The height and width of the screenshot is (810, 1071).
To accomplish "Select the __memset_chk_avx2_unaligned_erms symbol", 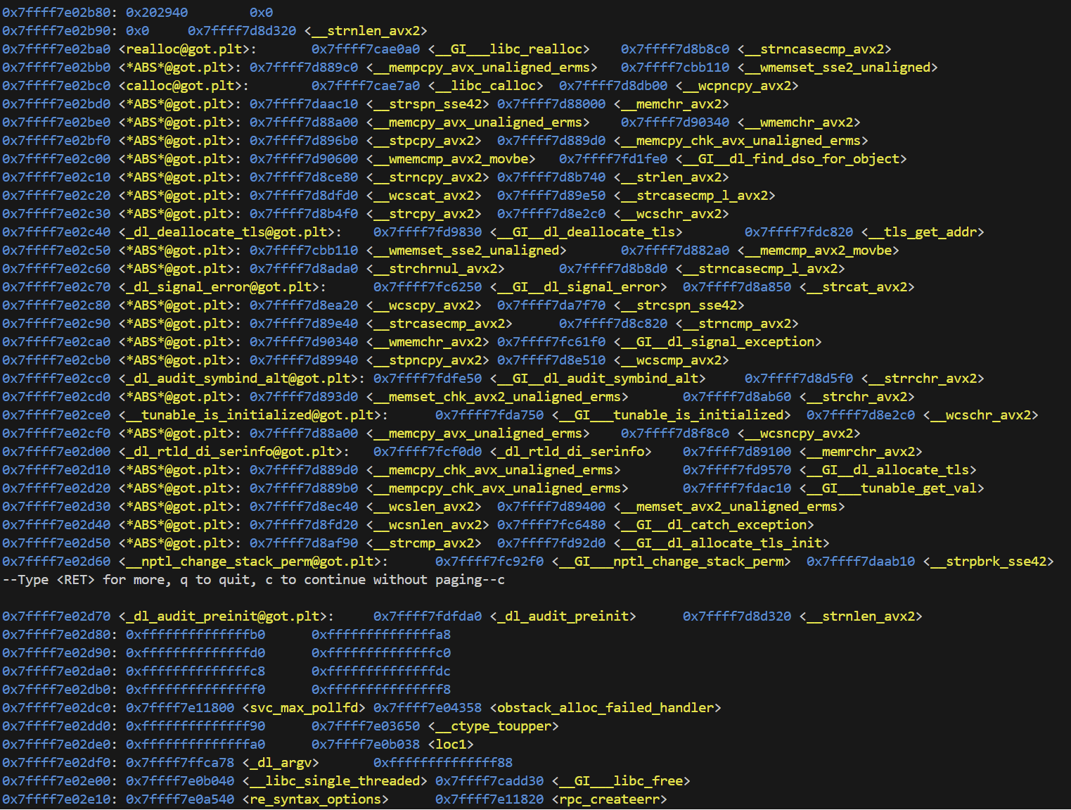I will tap(497, 397).
